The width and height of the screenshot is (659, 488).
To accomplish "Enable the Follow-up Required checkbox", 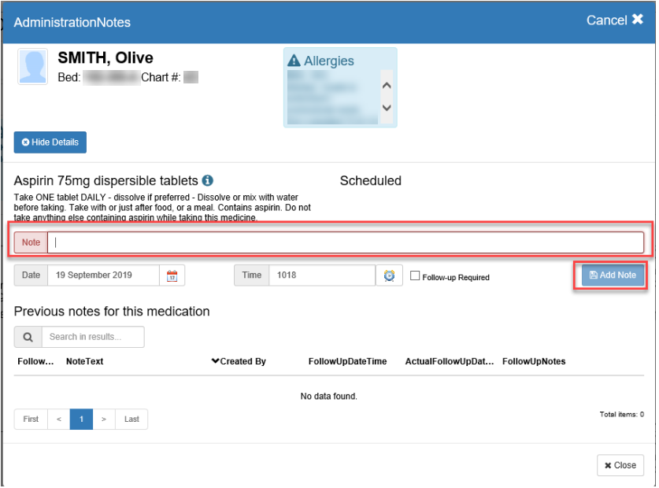I will pos(415,276).
